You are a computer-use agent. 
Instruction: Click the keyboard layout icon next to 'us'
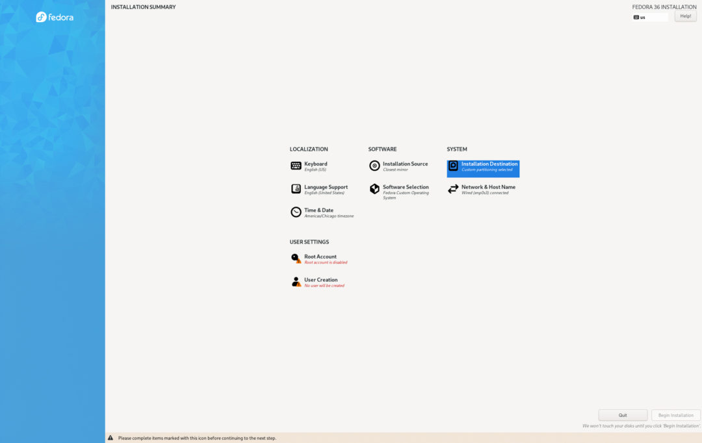pos(636,18)
